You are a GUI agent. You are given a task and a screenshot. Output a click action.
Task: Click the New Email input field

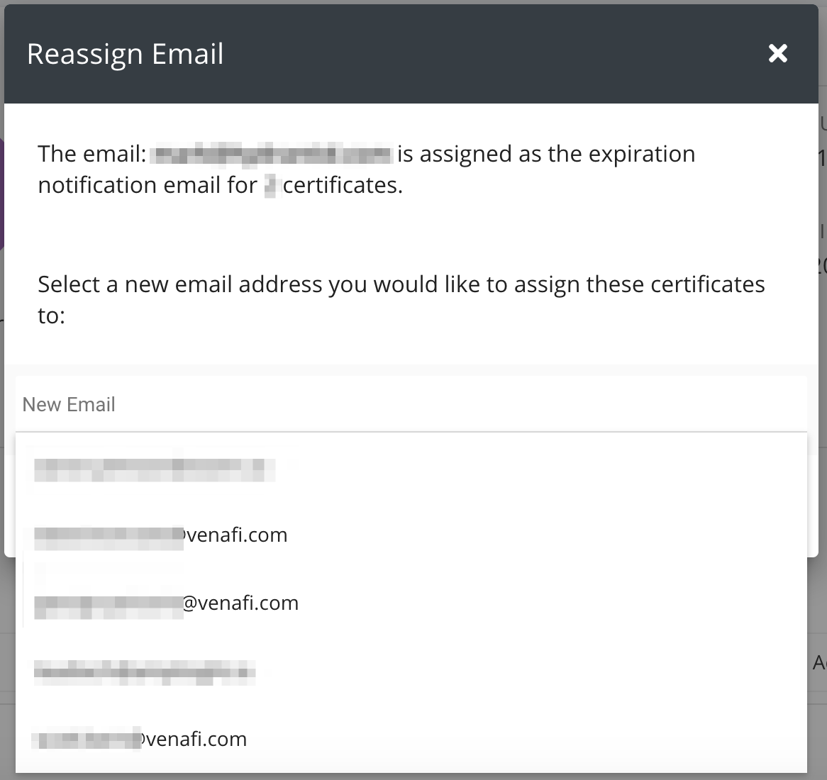click(411, 405)
